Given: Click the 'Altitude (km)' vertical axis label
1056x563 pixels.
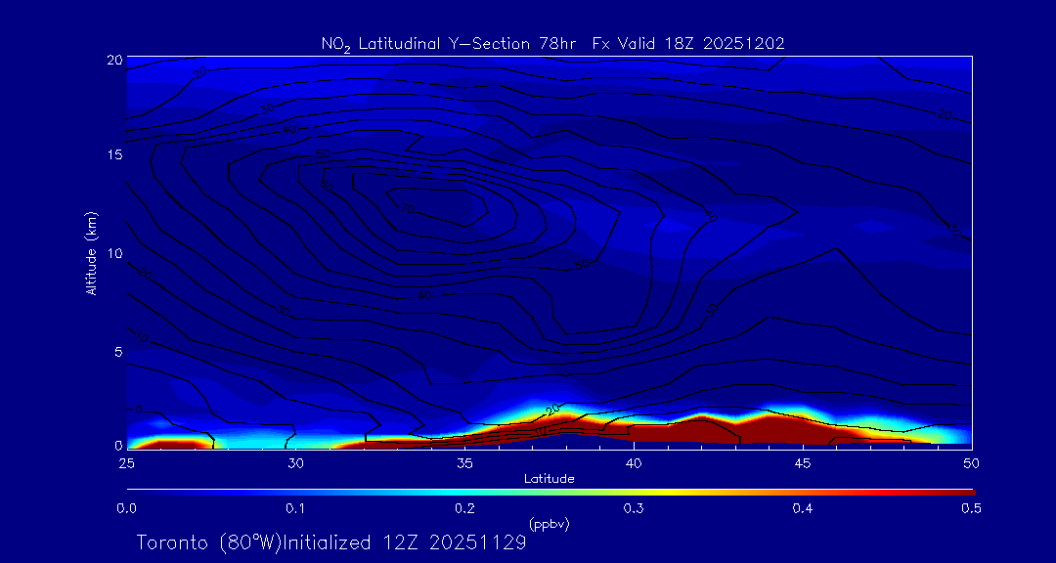Looking at the screenshot, I should pos(90,251).
